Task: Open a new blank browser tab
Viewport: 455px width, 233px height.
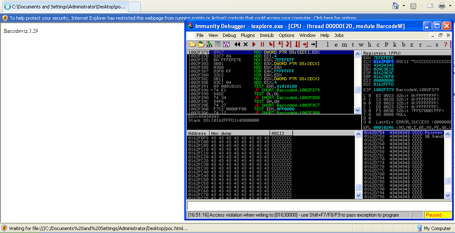Action: coord(134,7)
